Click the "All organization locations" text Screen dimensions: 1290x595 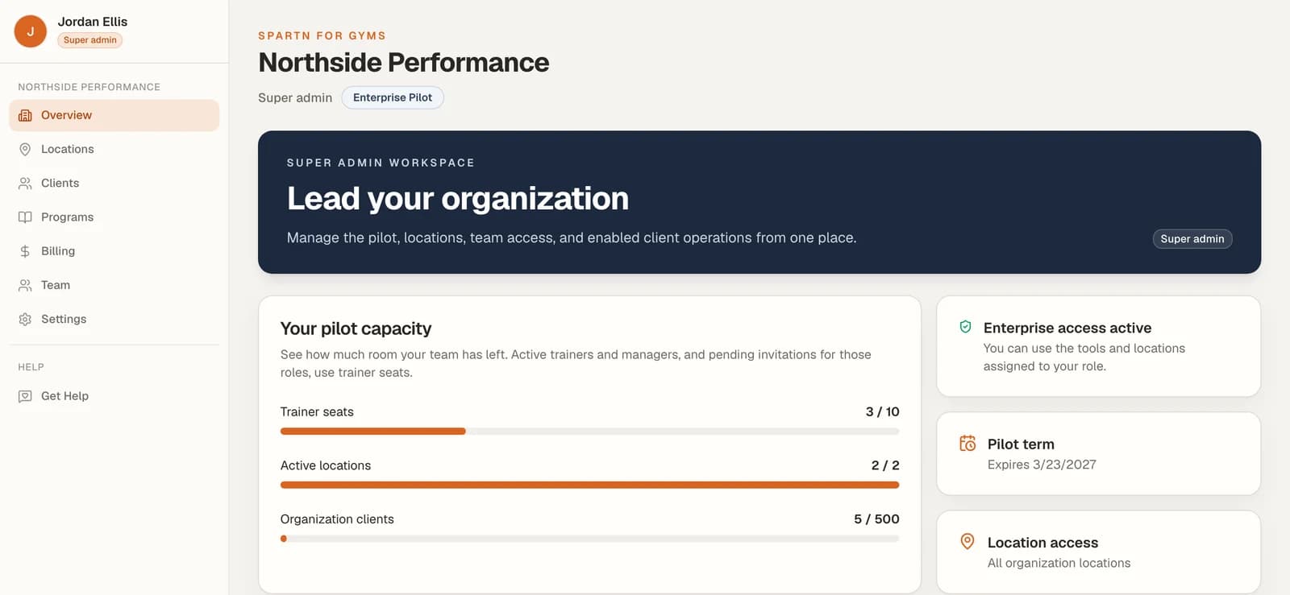point(1059,564)
